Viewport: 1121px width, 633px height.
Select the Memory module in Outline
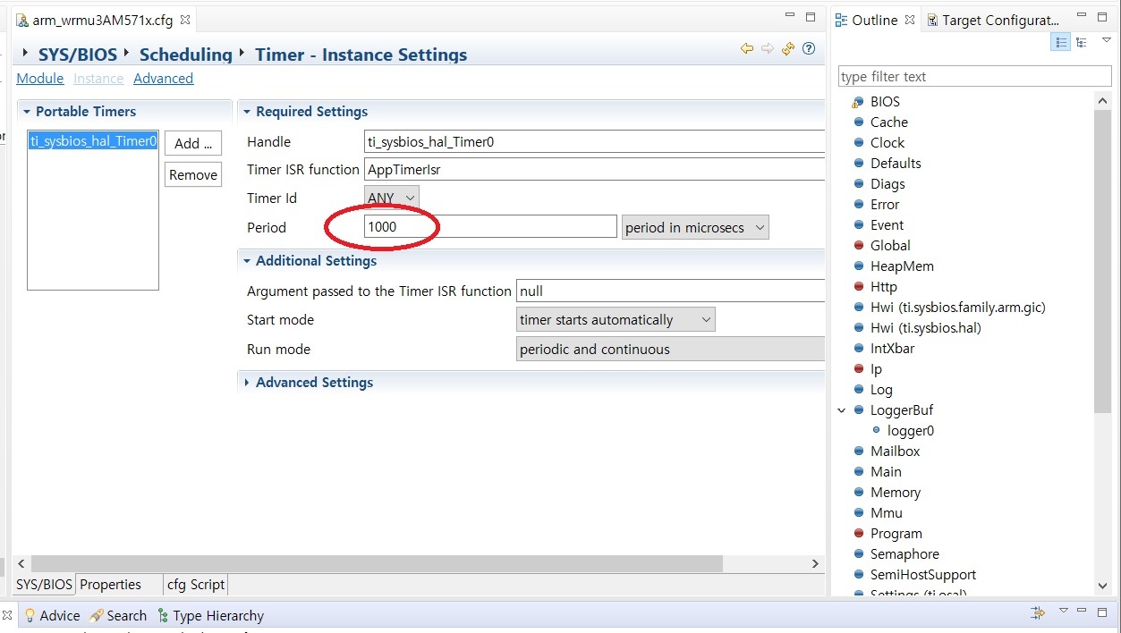[895, 493]
